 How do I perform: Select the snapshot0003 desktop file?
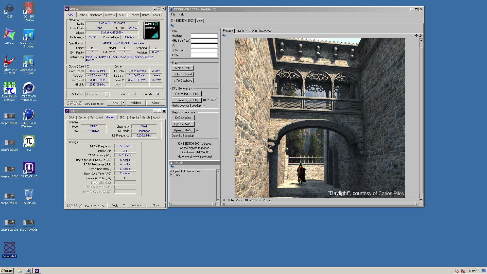pos(9,172)
